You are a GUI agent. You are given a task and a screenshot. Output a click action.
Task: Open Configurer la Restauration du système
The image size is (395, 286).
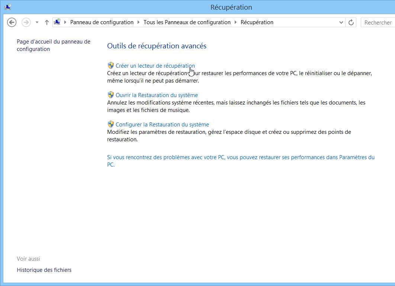click(x=162, y=124)
